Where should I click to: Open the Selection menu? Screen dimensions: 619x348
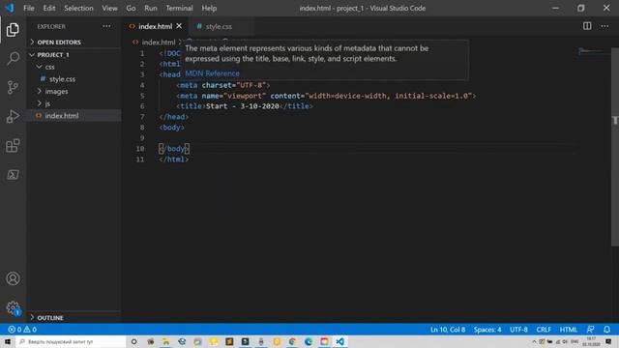click(78, 8)
